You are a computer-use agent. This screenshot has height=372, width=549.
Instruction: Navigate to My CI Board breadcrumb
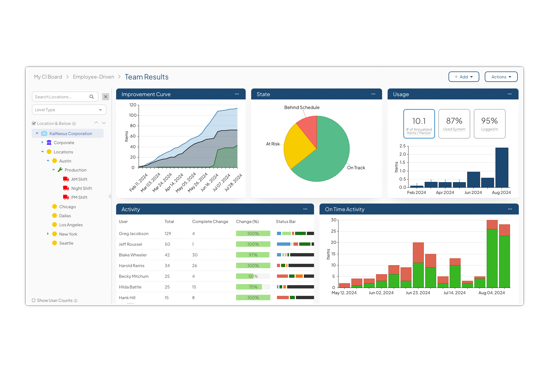(48, 77)
